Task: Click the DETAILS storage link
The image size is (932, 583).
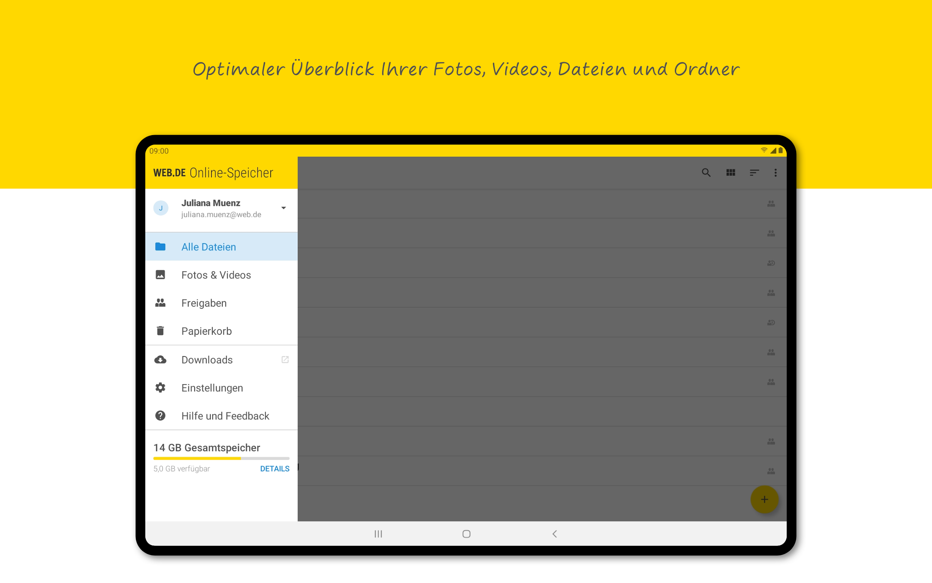Action: point(275,469)
